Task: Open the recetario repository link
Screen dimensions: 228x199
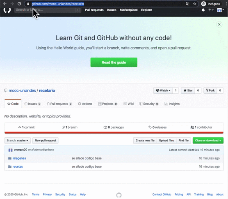Action: pyautogui.click(x=47, y=90)
